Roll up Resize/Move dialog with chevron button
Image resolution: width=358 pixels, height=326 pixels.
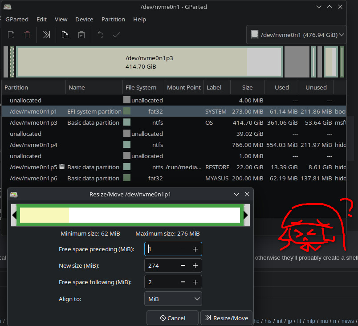pos(236,195)
